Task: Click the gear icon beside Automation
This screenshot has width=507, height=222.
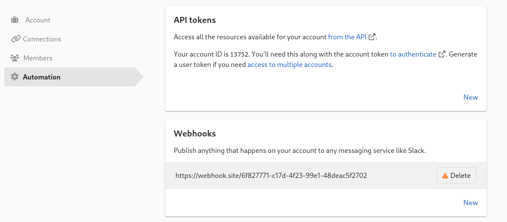Action: point(15,77)
